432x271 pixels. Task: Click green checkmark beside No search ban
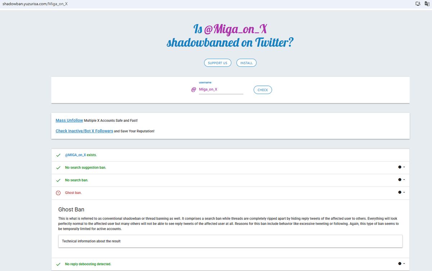click(x=58, y=180)
